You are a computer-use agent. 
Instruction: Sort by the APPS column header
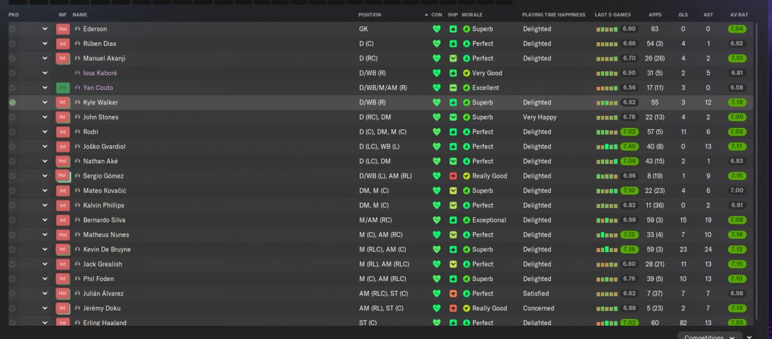pos(655,14)
